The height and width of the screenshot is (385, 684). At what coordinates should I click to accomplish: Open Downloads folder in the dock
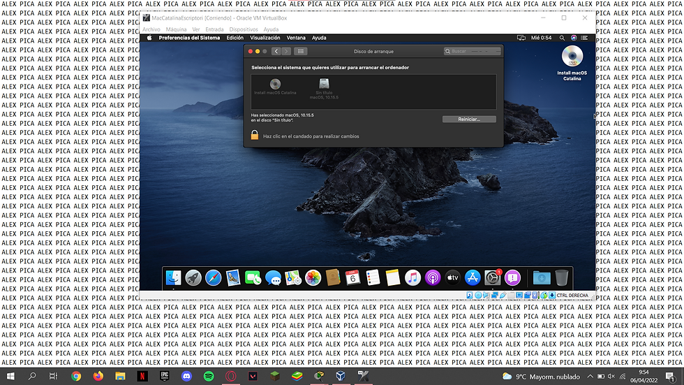pyautogui.click(x=542, y=277)
